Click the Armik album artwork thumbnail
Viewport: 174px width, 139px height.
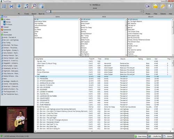[x=17, y=119]
